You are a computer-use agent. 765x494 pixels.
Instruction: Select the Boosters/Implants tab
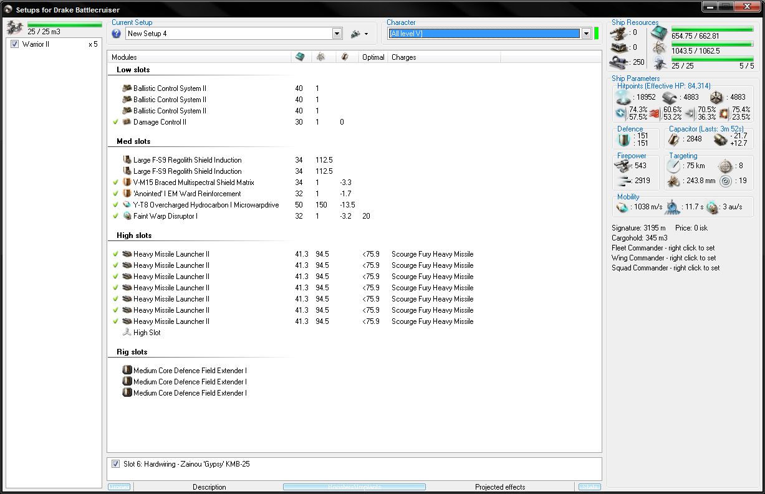click(354, 487)
